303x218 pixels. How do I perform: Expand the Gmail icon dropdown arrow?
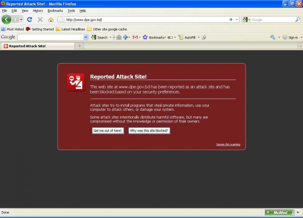[140, 38]
